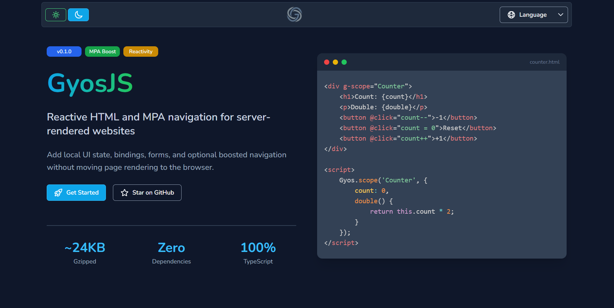Click the TypeScript label
This screenshot has width=614, height=308.
click(x=258, y=261)
